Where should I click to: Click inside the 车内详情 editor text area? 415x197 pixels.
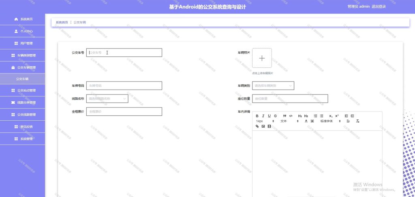317,163
